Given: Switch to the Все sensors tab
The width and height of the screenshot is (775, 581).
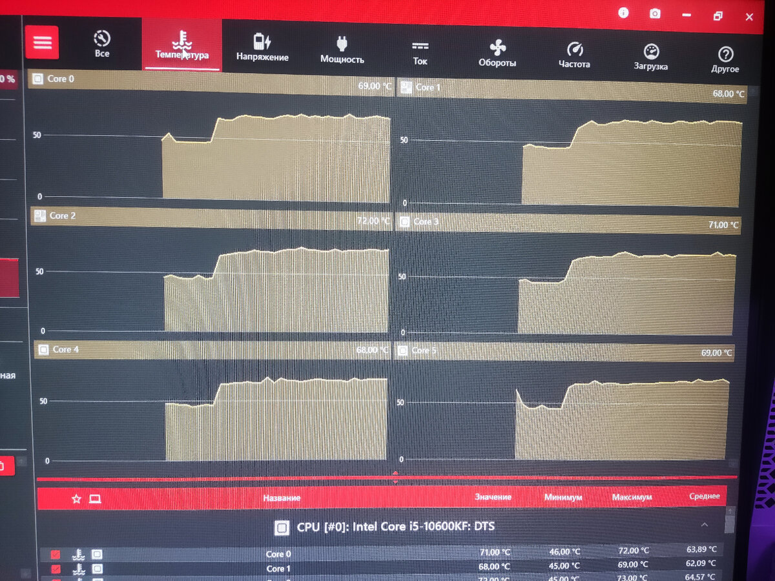Looking at the screenshot, I should [x=102, y=44].
